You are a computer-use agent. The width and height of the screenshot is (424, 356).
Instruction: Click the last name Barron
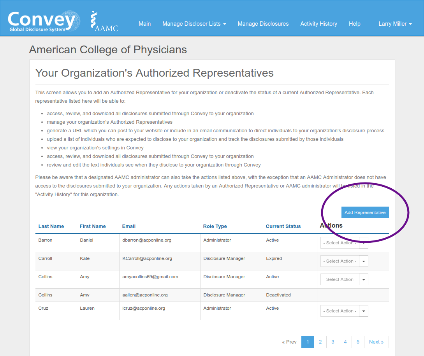[x=46, y=240]
